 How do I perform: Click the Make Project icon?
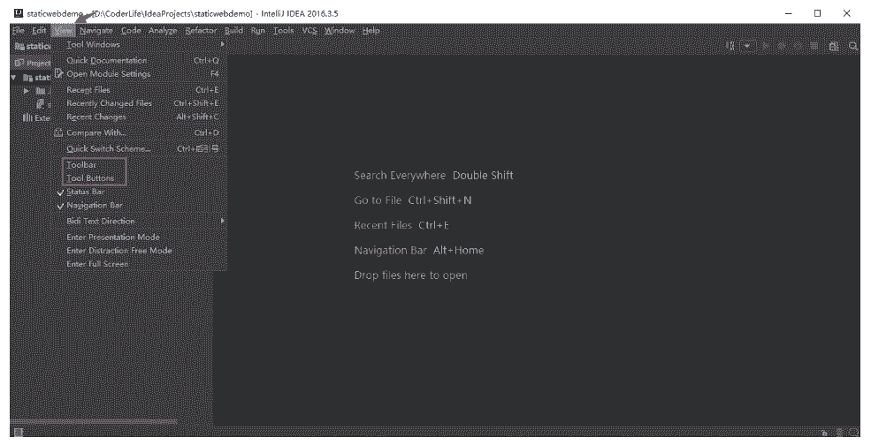point(730,46)
